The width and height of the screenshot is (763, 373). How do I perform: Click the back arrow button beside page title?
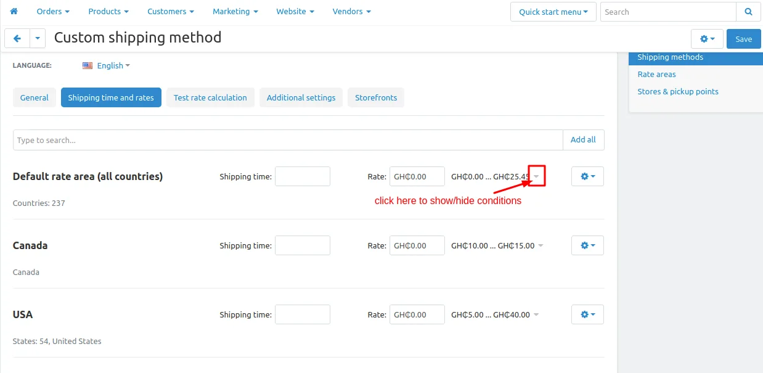17,38
